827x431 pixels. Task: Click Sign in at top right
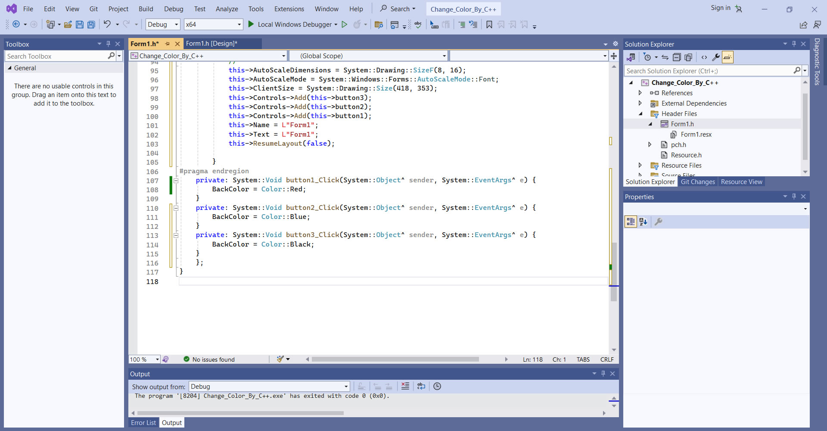point(720,8)
